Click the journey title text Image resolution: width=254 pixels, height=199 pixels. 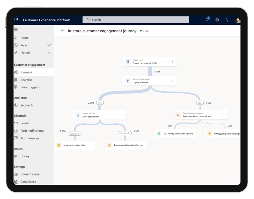pos(102,31)
